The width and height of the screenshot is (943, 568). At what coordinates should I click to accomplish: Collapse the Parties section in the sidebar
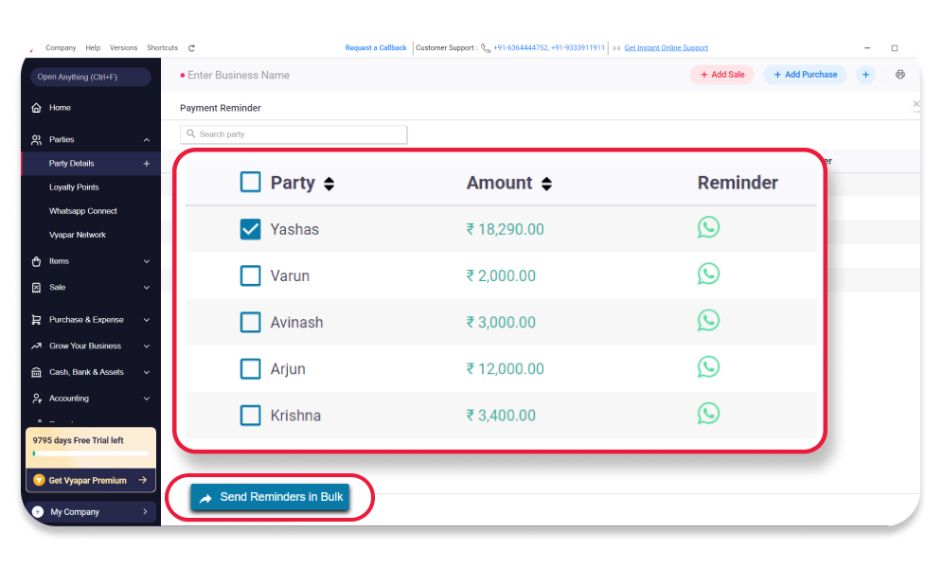[146, 139]
